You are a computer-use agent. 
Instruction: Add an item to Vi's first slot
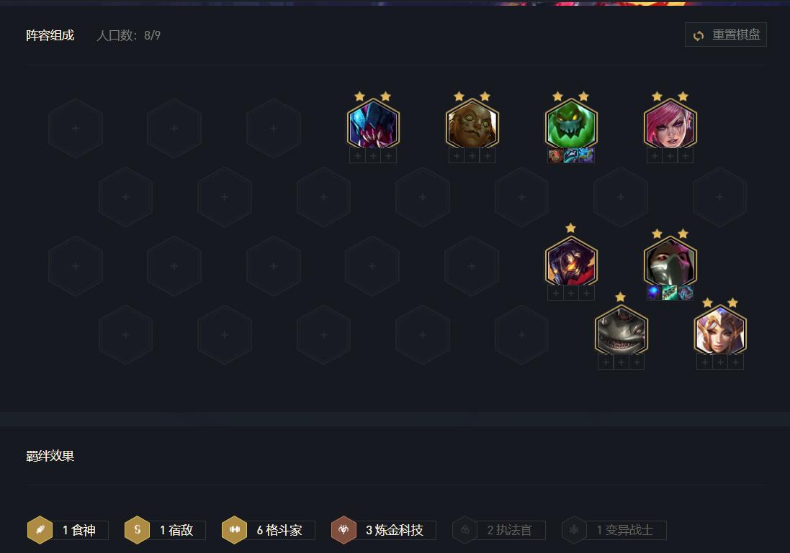coord(655,156)
